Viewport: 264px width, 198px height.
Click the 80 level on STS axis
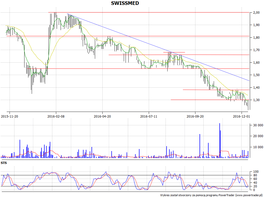(x=255, y=175)
